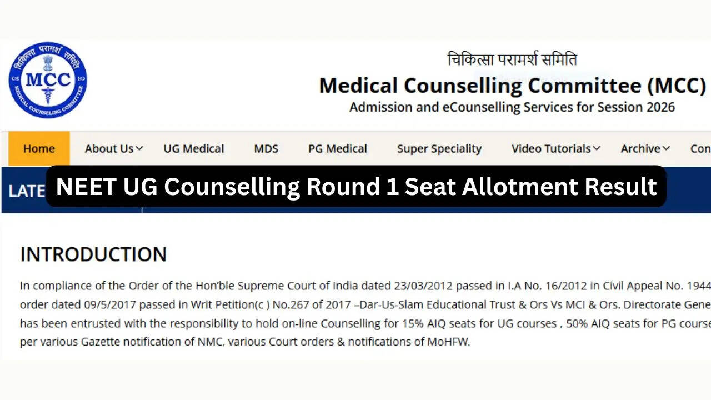Image resolution: width=711 pixels, height=400 pixels.
Task: Expand the About Us dropdown chevron
Action: pos(139,149)
